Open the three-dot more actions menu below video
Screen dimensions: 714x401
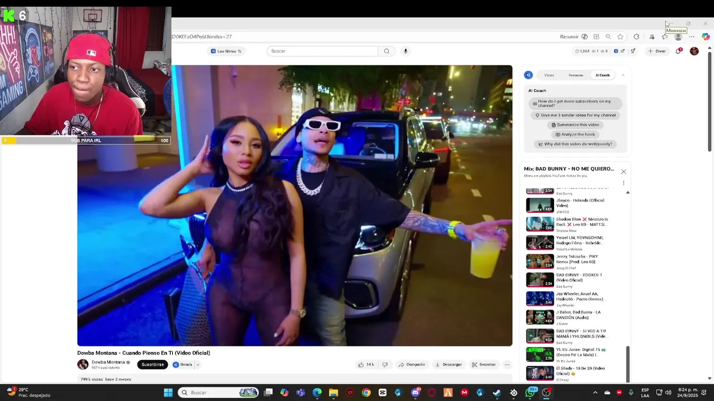click(x=507, y=365)
